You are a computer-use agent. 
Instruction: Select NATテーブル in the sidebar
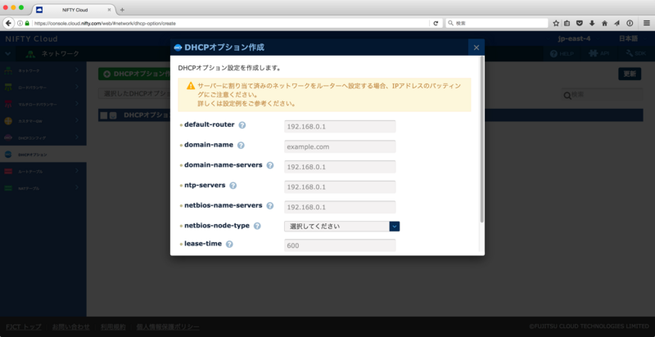(43, 188)
